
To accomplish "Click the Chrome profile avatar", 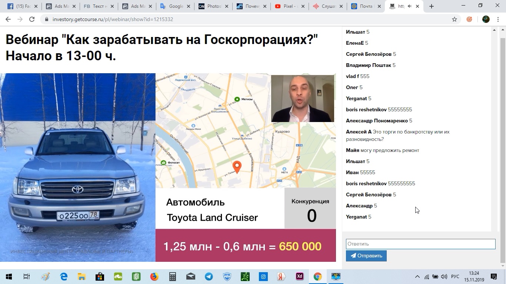I will point(485,19).
